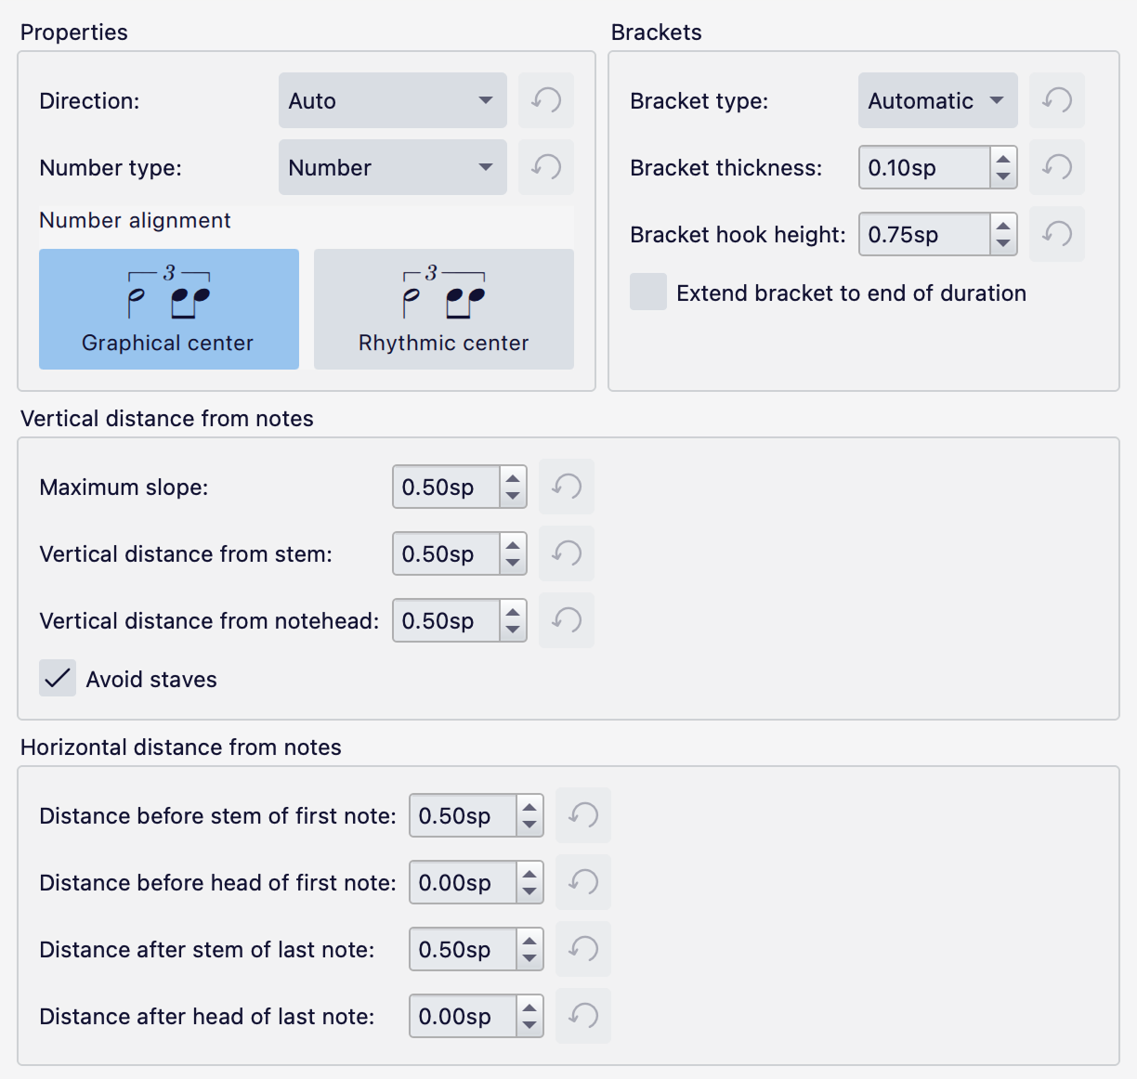1137x1079 pixels.
Task: Increase Bracket thickness with up arrow
Action: pyautogui.click(x=1002, y=159)
